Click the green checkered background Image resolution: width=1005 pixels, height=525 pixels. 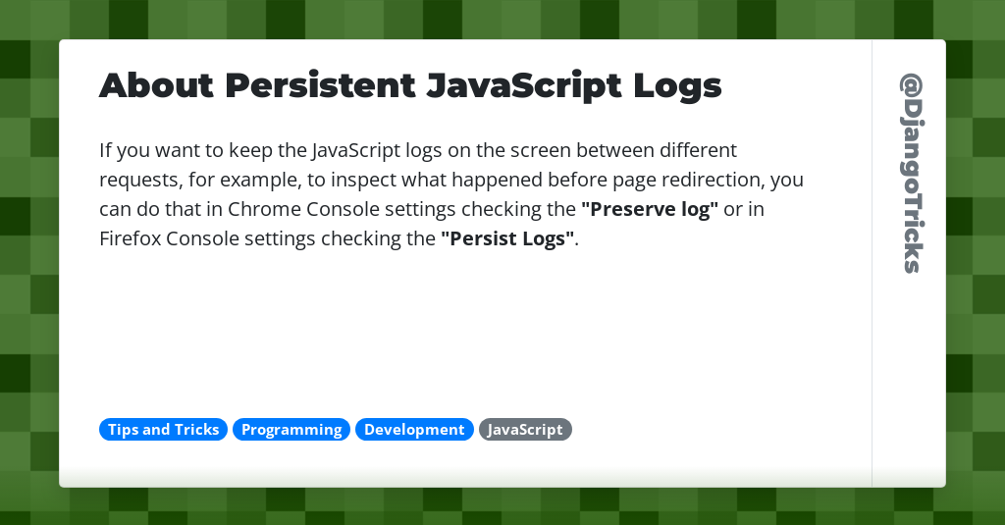coord(29,294)
